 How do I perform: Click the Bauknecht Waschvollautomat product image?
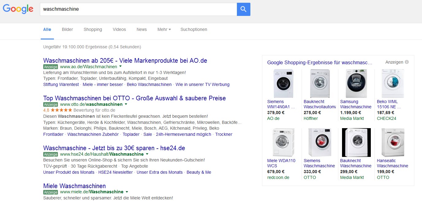320,83
